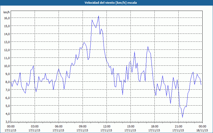Click the 8,0 y-axis value

coord(8,82)
